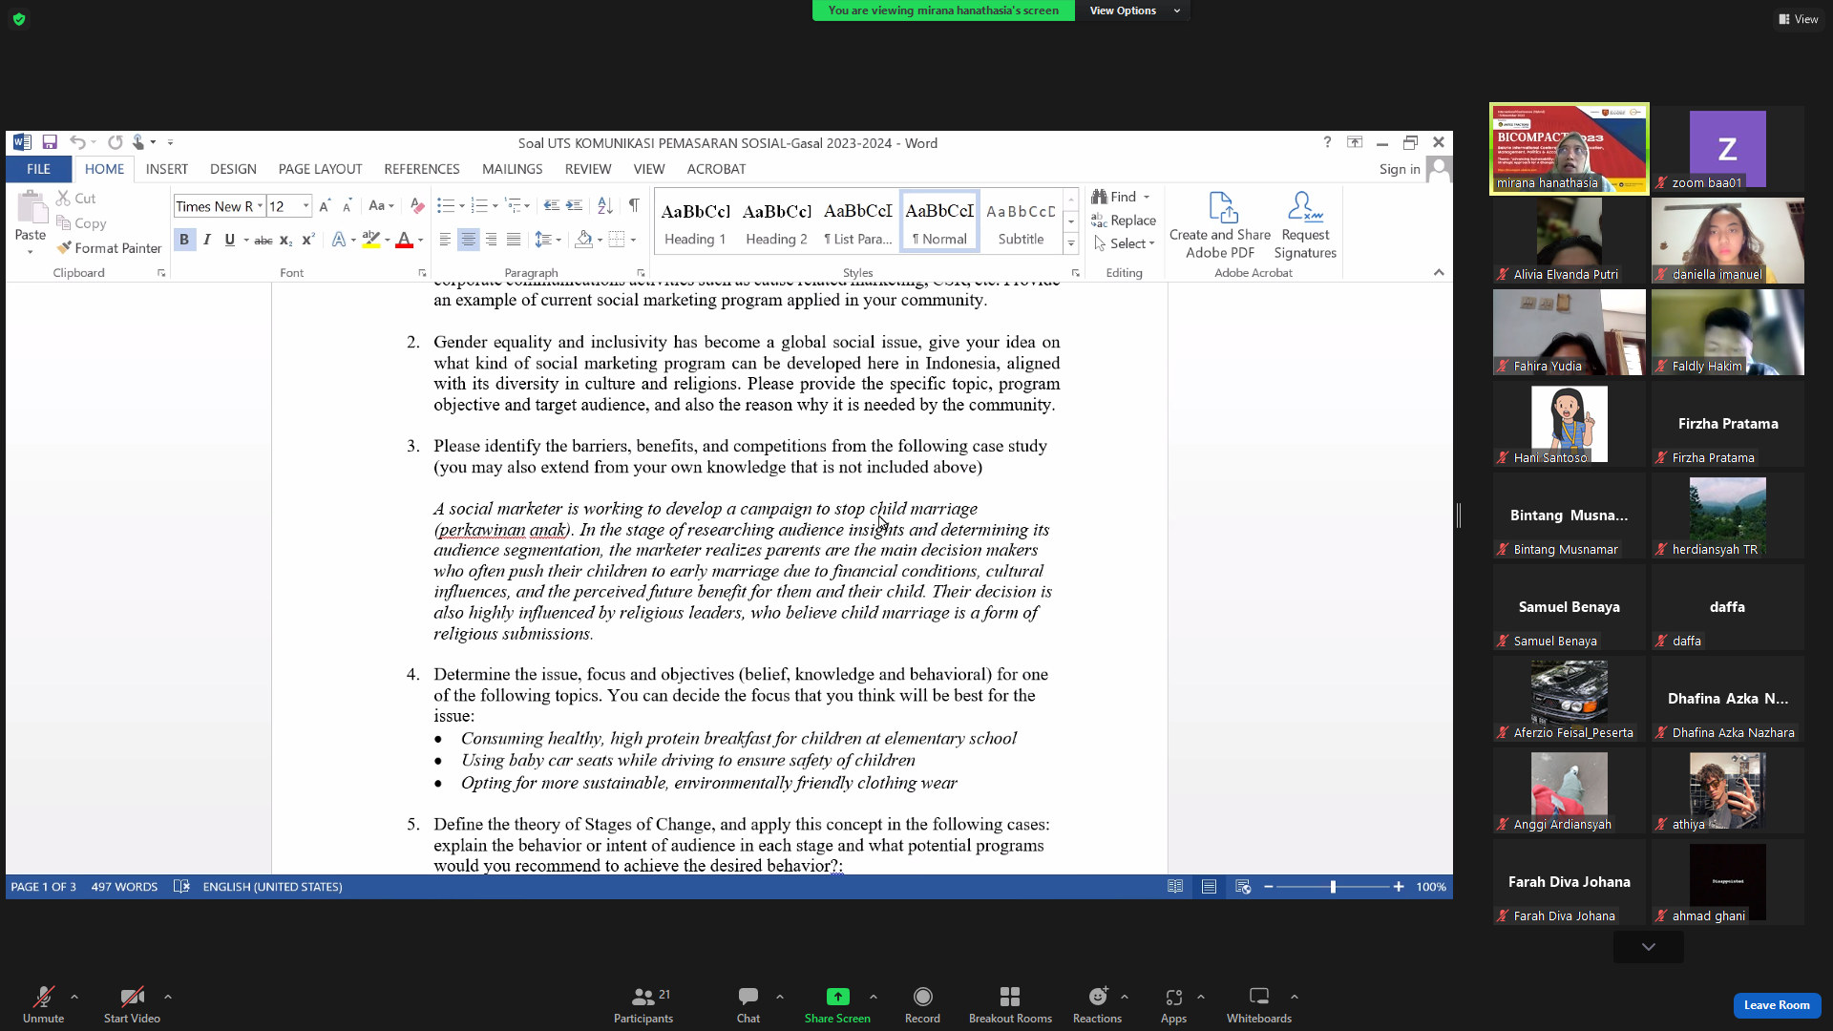1833x1031 pixels.
Task: Collapse the Word ribbon
Action: (1439, 273)
